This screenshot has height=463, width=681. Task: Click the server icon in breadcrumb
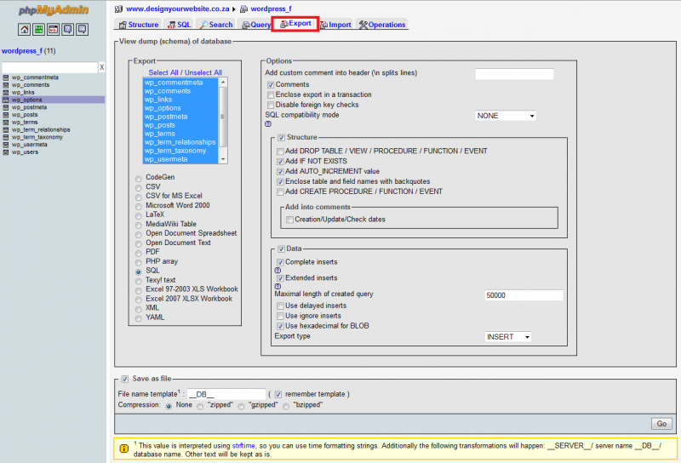click(x=118, y=9)
